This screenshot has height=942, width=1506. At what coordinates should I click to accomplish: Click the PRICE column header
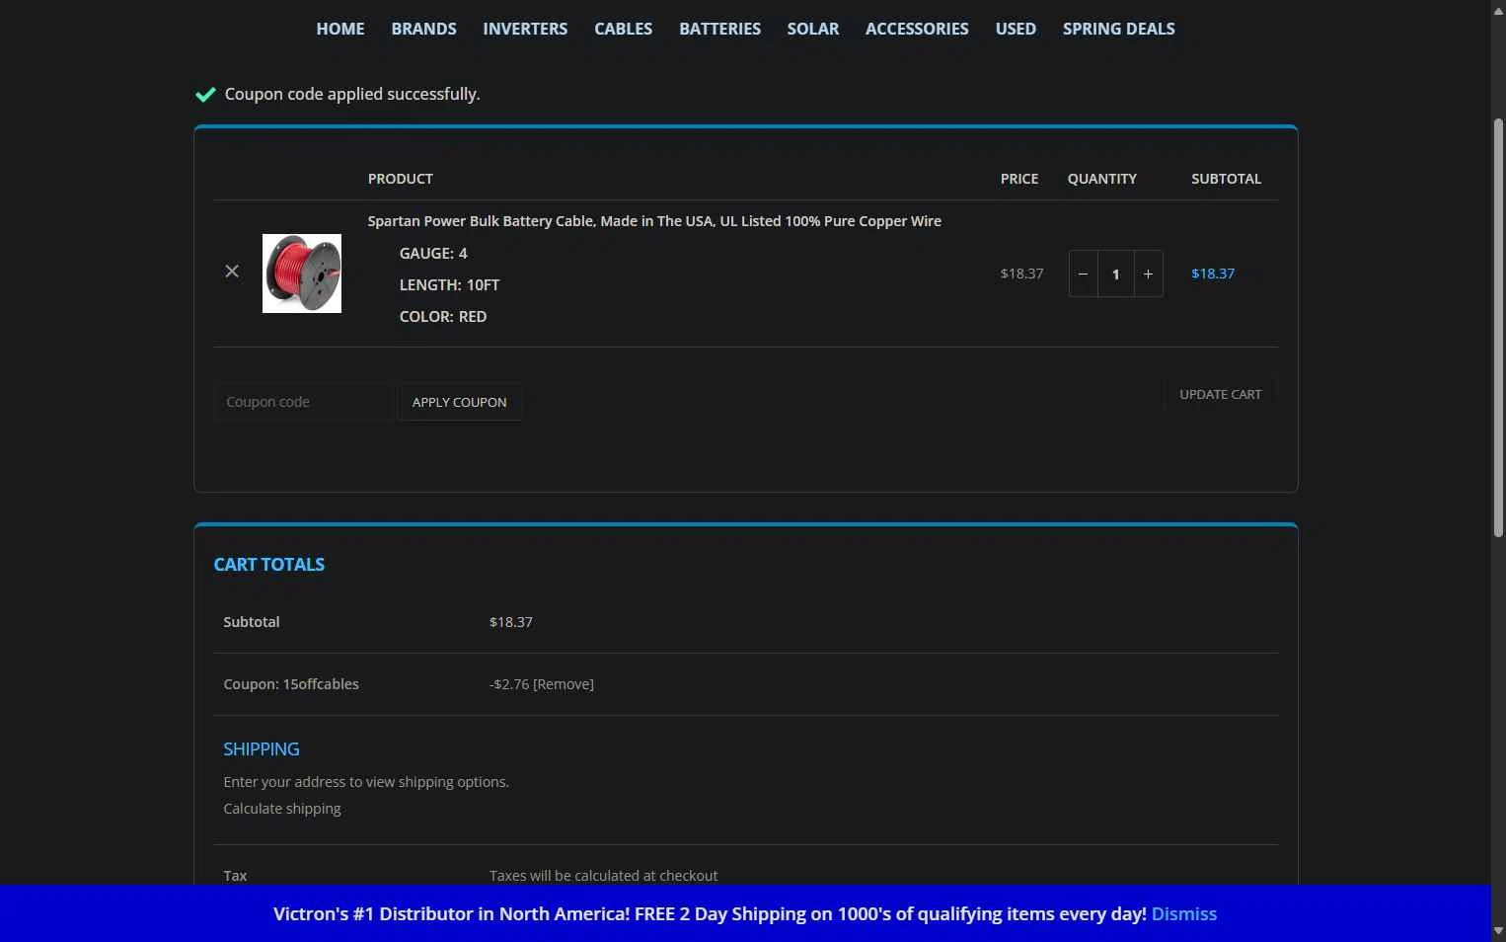coord(1019,179)
